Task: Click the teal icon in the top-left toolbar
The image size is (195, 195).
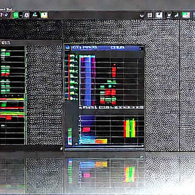Action: pyautogui.click(x=35, y=15)
